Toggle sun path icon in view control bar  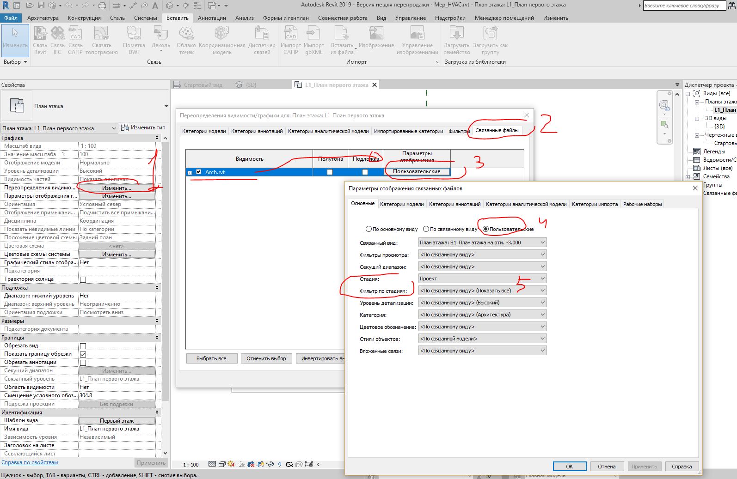tap(231, 464)
